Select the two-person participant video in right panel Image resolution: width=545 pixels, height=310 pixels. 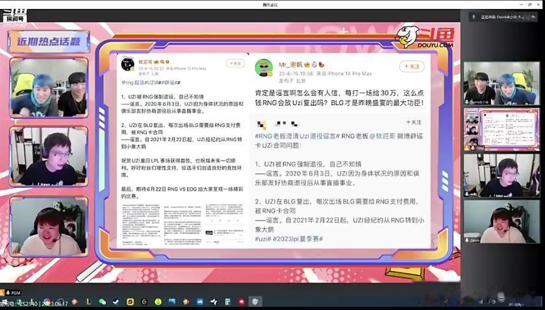pyautogui.click(x=501, y=83)
